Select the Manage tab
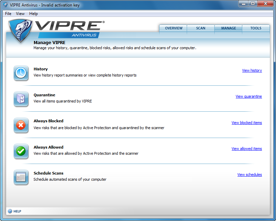This screenshot has height=221, width=276. click(x=229, y=28)
